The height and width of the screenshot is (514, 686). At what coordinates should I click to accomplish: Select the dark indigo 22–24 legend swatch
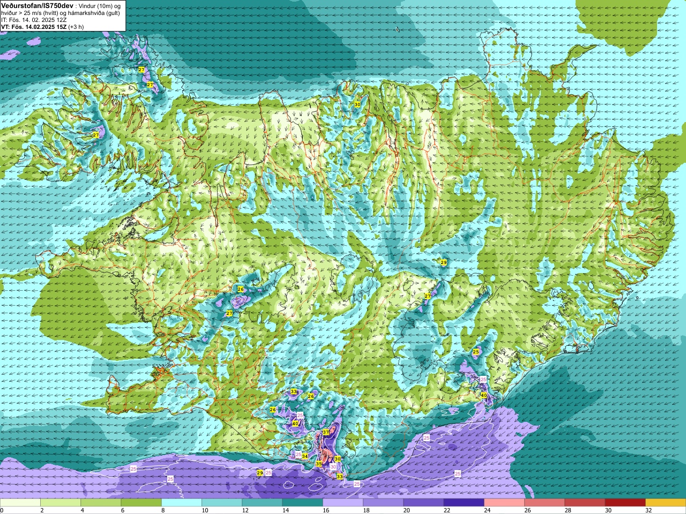click(464, 503)
